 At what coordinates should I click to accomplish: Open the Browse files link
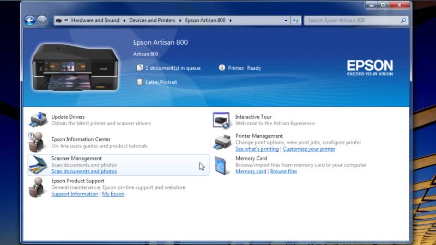click(283, 171)
